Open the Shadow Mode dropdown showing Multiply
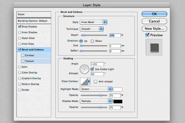The image size is (185, 123). tap(96, 101)
